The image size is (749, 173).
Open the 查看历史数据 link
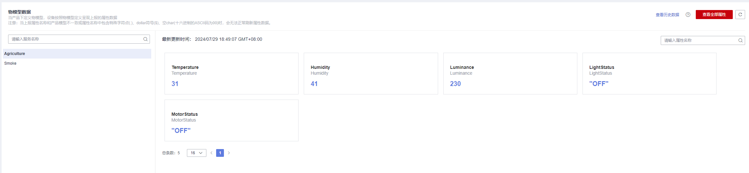(667, 15)
